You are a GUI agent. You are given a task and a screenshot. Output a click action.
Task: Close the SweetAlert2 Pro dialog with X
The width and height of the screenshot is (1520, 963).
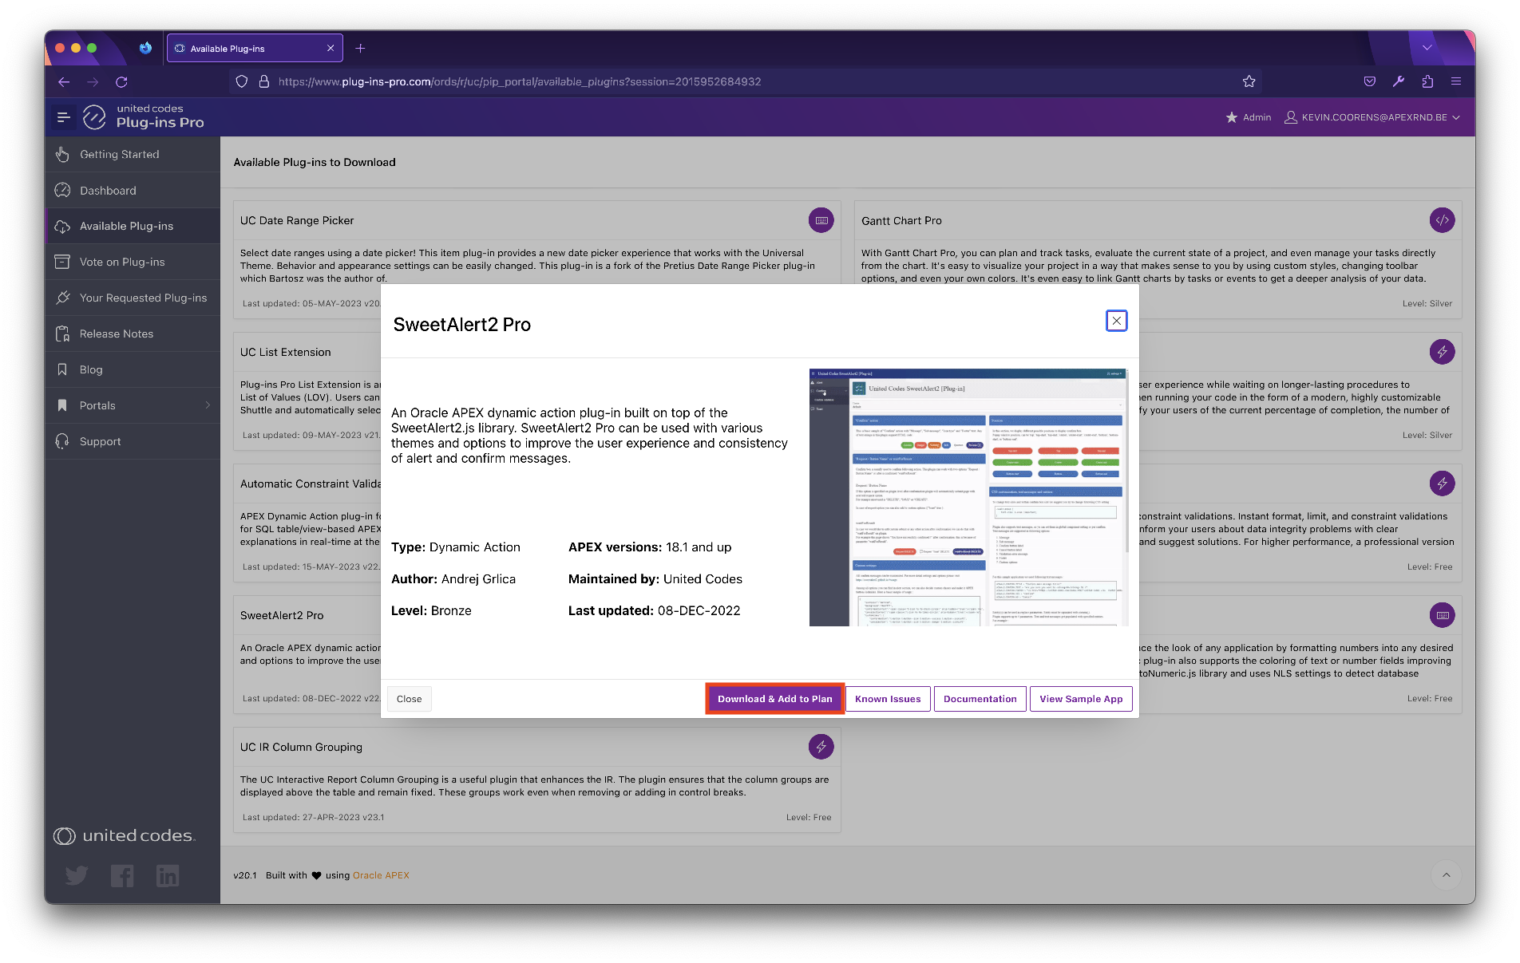pos(1116,321)
